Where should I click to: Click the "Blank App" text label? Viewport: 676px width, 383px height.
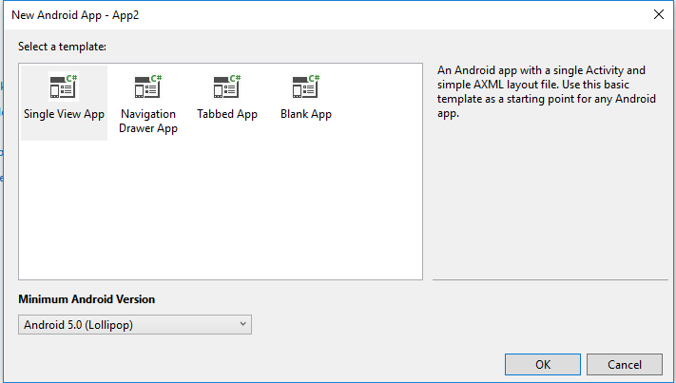click(306, 114)
